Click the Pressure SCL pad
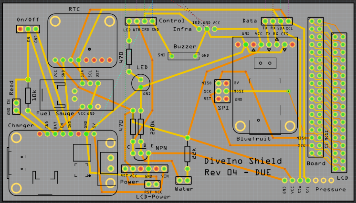 coord(308,181)
